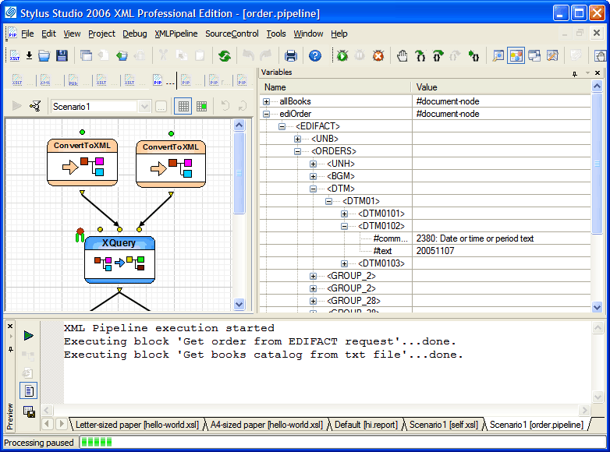Toggle the highlighted project window icon
This screenshot has height=452, width=610.
point(516,56)
